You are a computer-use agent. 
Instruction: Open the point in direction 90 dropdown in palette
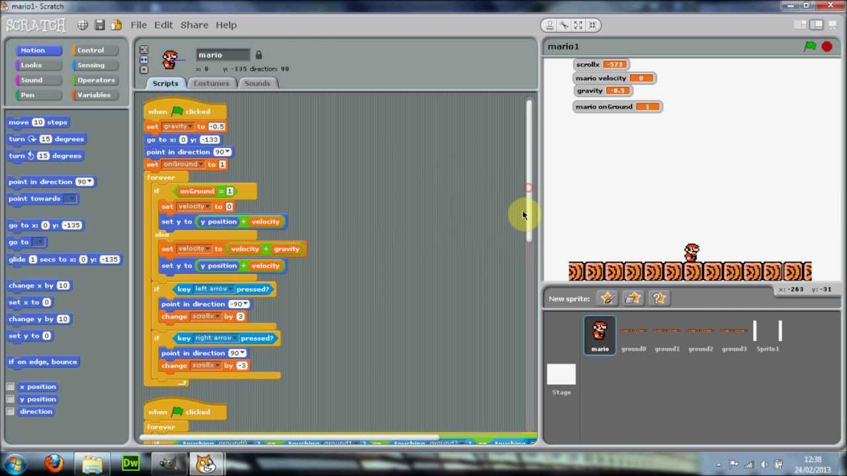[90, 182]
